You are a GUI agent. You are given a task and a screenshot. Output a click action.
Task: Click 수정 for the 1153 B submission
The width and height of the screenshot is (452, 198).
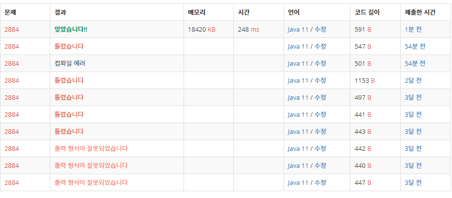pyautogui.click(x=320, y=80)
